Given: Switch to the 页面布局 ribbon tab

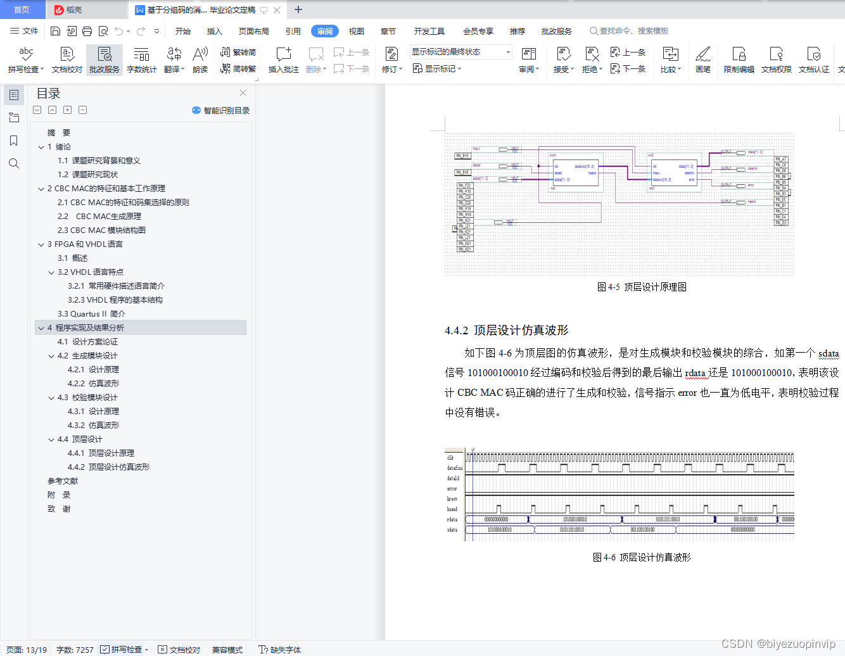Looking at the screenshot, I should (254, 31).
